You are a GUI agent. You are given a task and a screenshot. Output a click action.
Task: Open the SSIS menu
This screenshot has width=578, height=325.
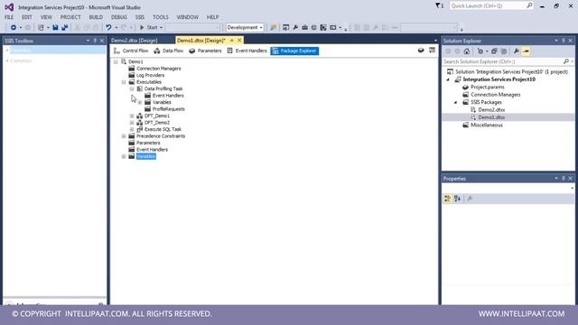coord(140,17)
